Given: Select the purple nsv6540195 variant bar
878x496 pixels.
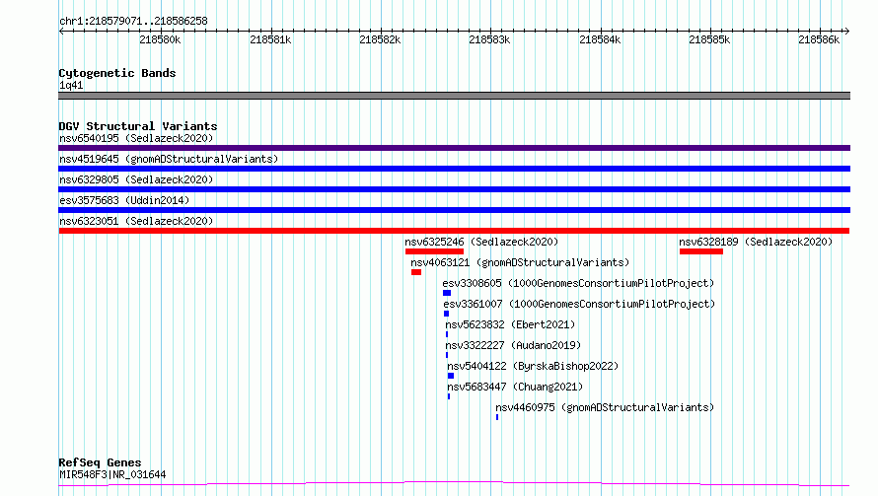Looking at the screenshot, I should pos(454,148).
